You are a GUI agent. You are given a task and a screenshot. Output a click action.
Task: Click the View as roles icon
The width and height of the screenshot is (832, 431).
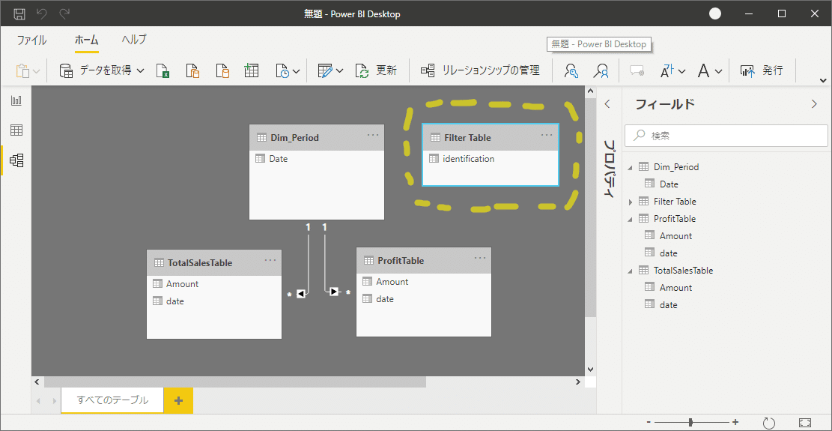(x=601, y=71)
